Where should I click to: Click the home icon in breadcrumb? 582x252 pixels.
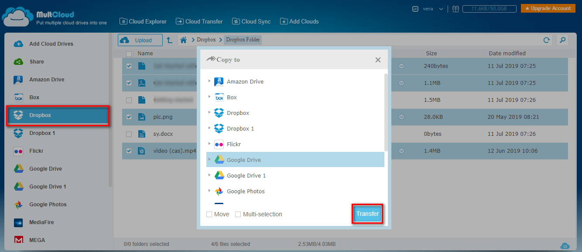point(184,40)
